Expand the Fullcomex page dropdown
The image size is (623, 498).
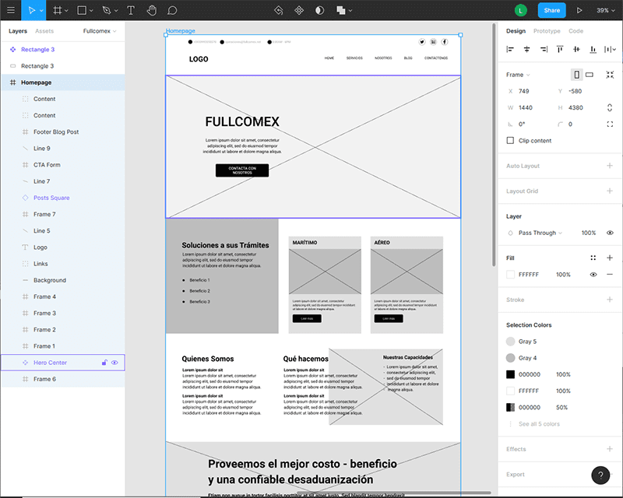100,31
